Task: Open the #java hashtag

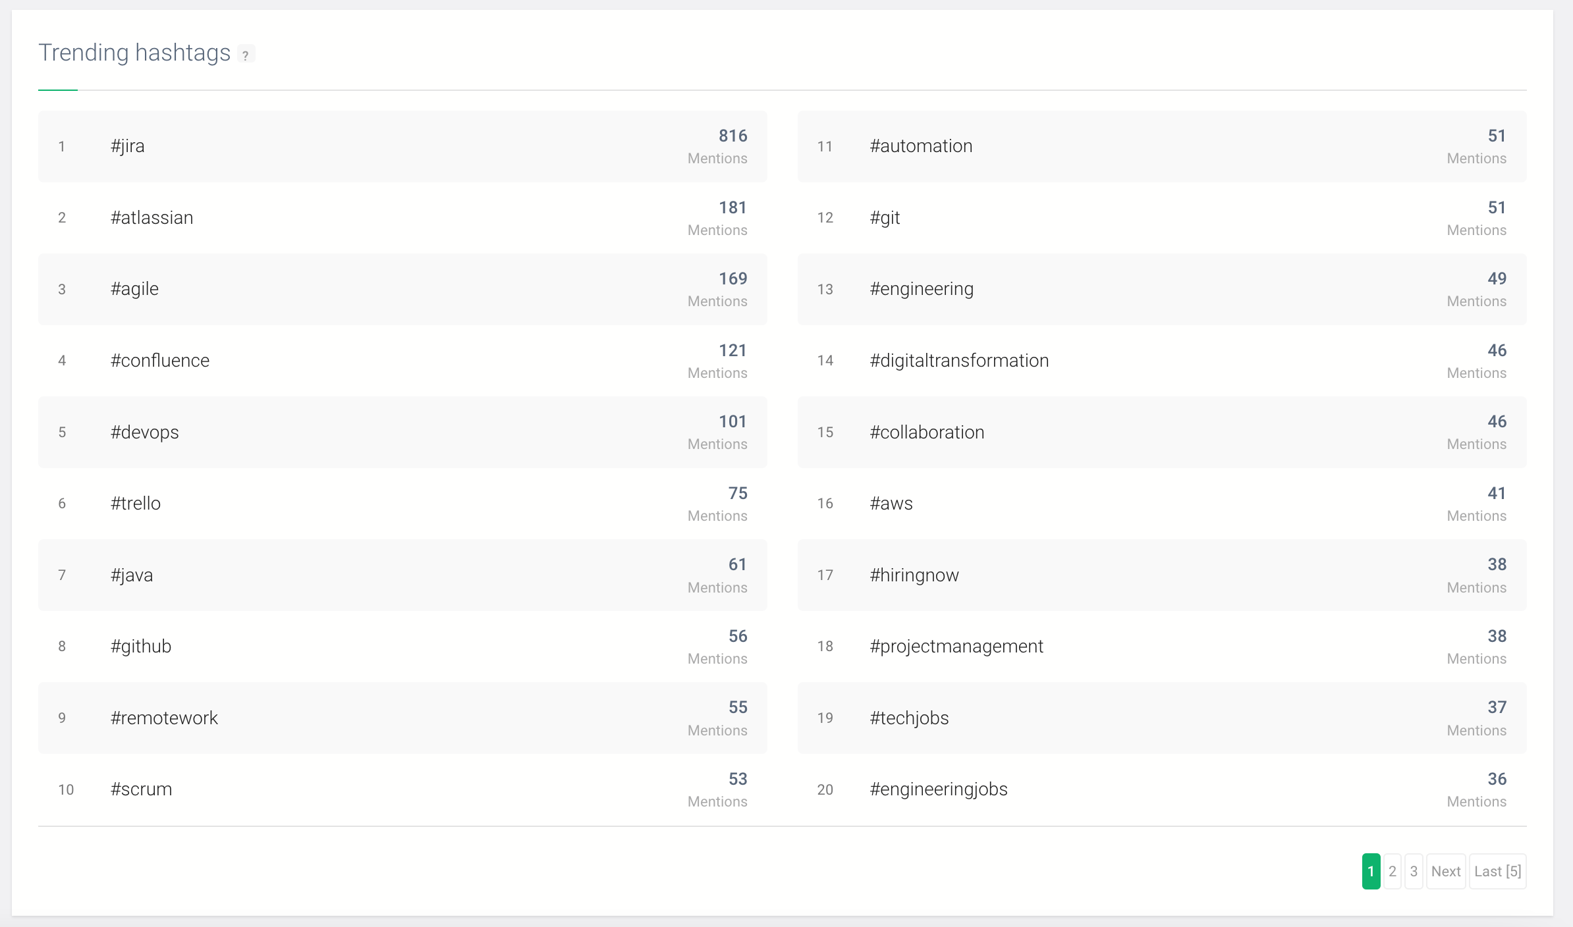Action: [x=132, y=575]
